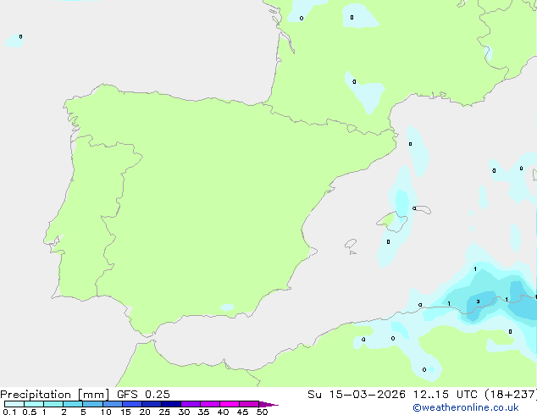Image resolution: width=537 pixels, height=415 pixels.
Task: Click the precipitation patch over southern France
Action: [x=366, y=93]
